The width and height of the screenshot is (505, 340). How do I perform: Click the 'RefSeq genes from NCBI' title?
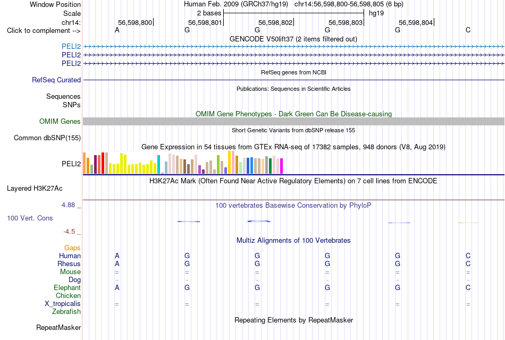click(x=294, y=72)
